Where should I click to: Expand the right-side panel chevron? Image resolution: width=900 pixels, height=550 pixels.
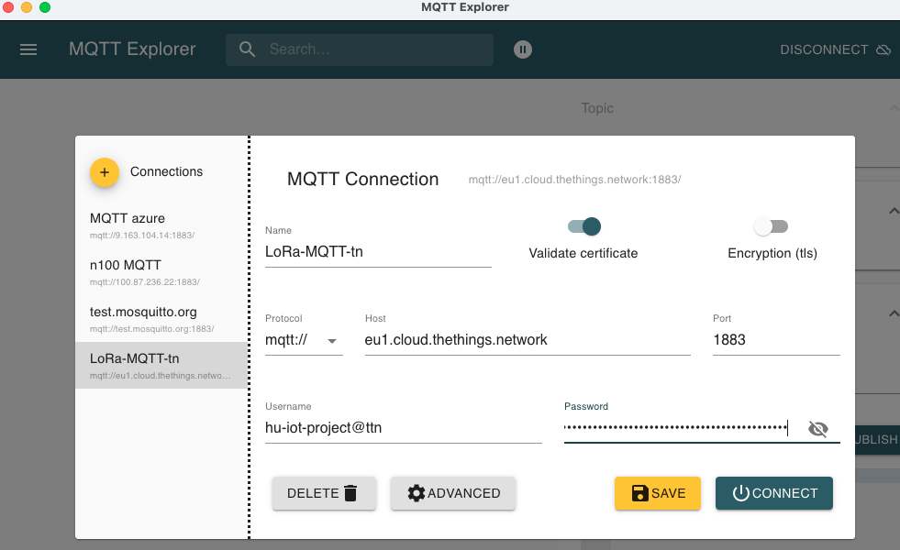[894, 211]
